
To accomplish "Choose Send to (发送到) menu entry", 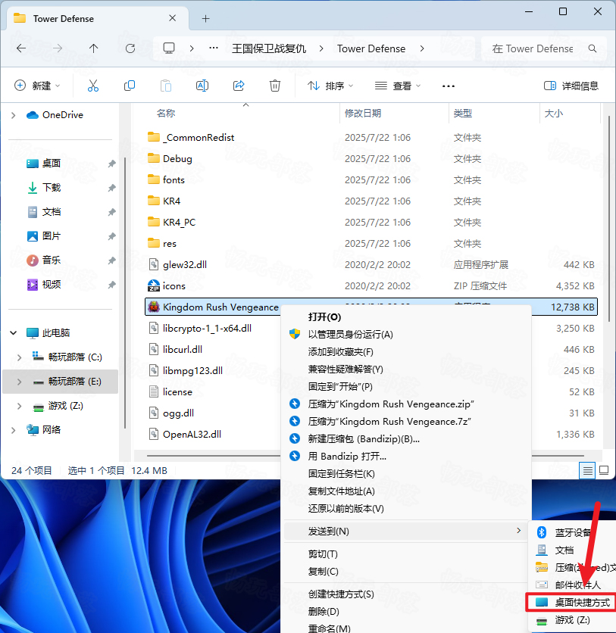I will tap(405, 532).
